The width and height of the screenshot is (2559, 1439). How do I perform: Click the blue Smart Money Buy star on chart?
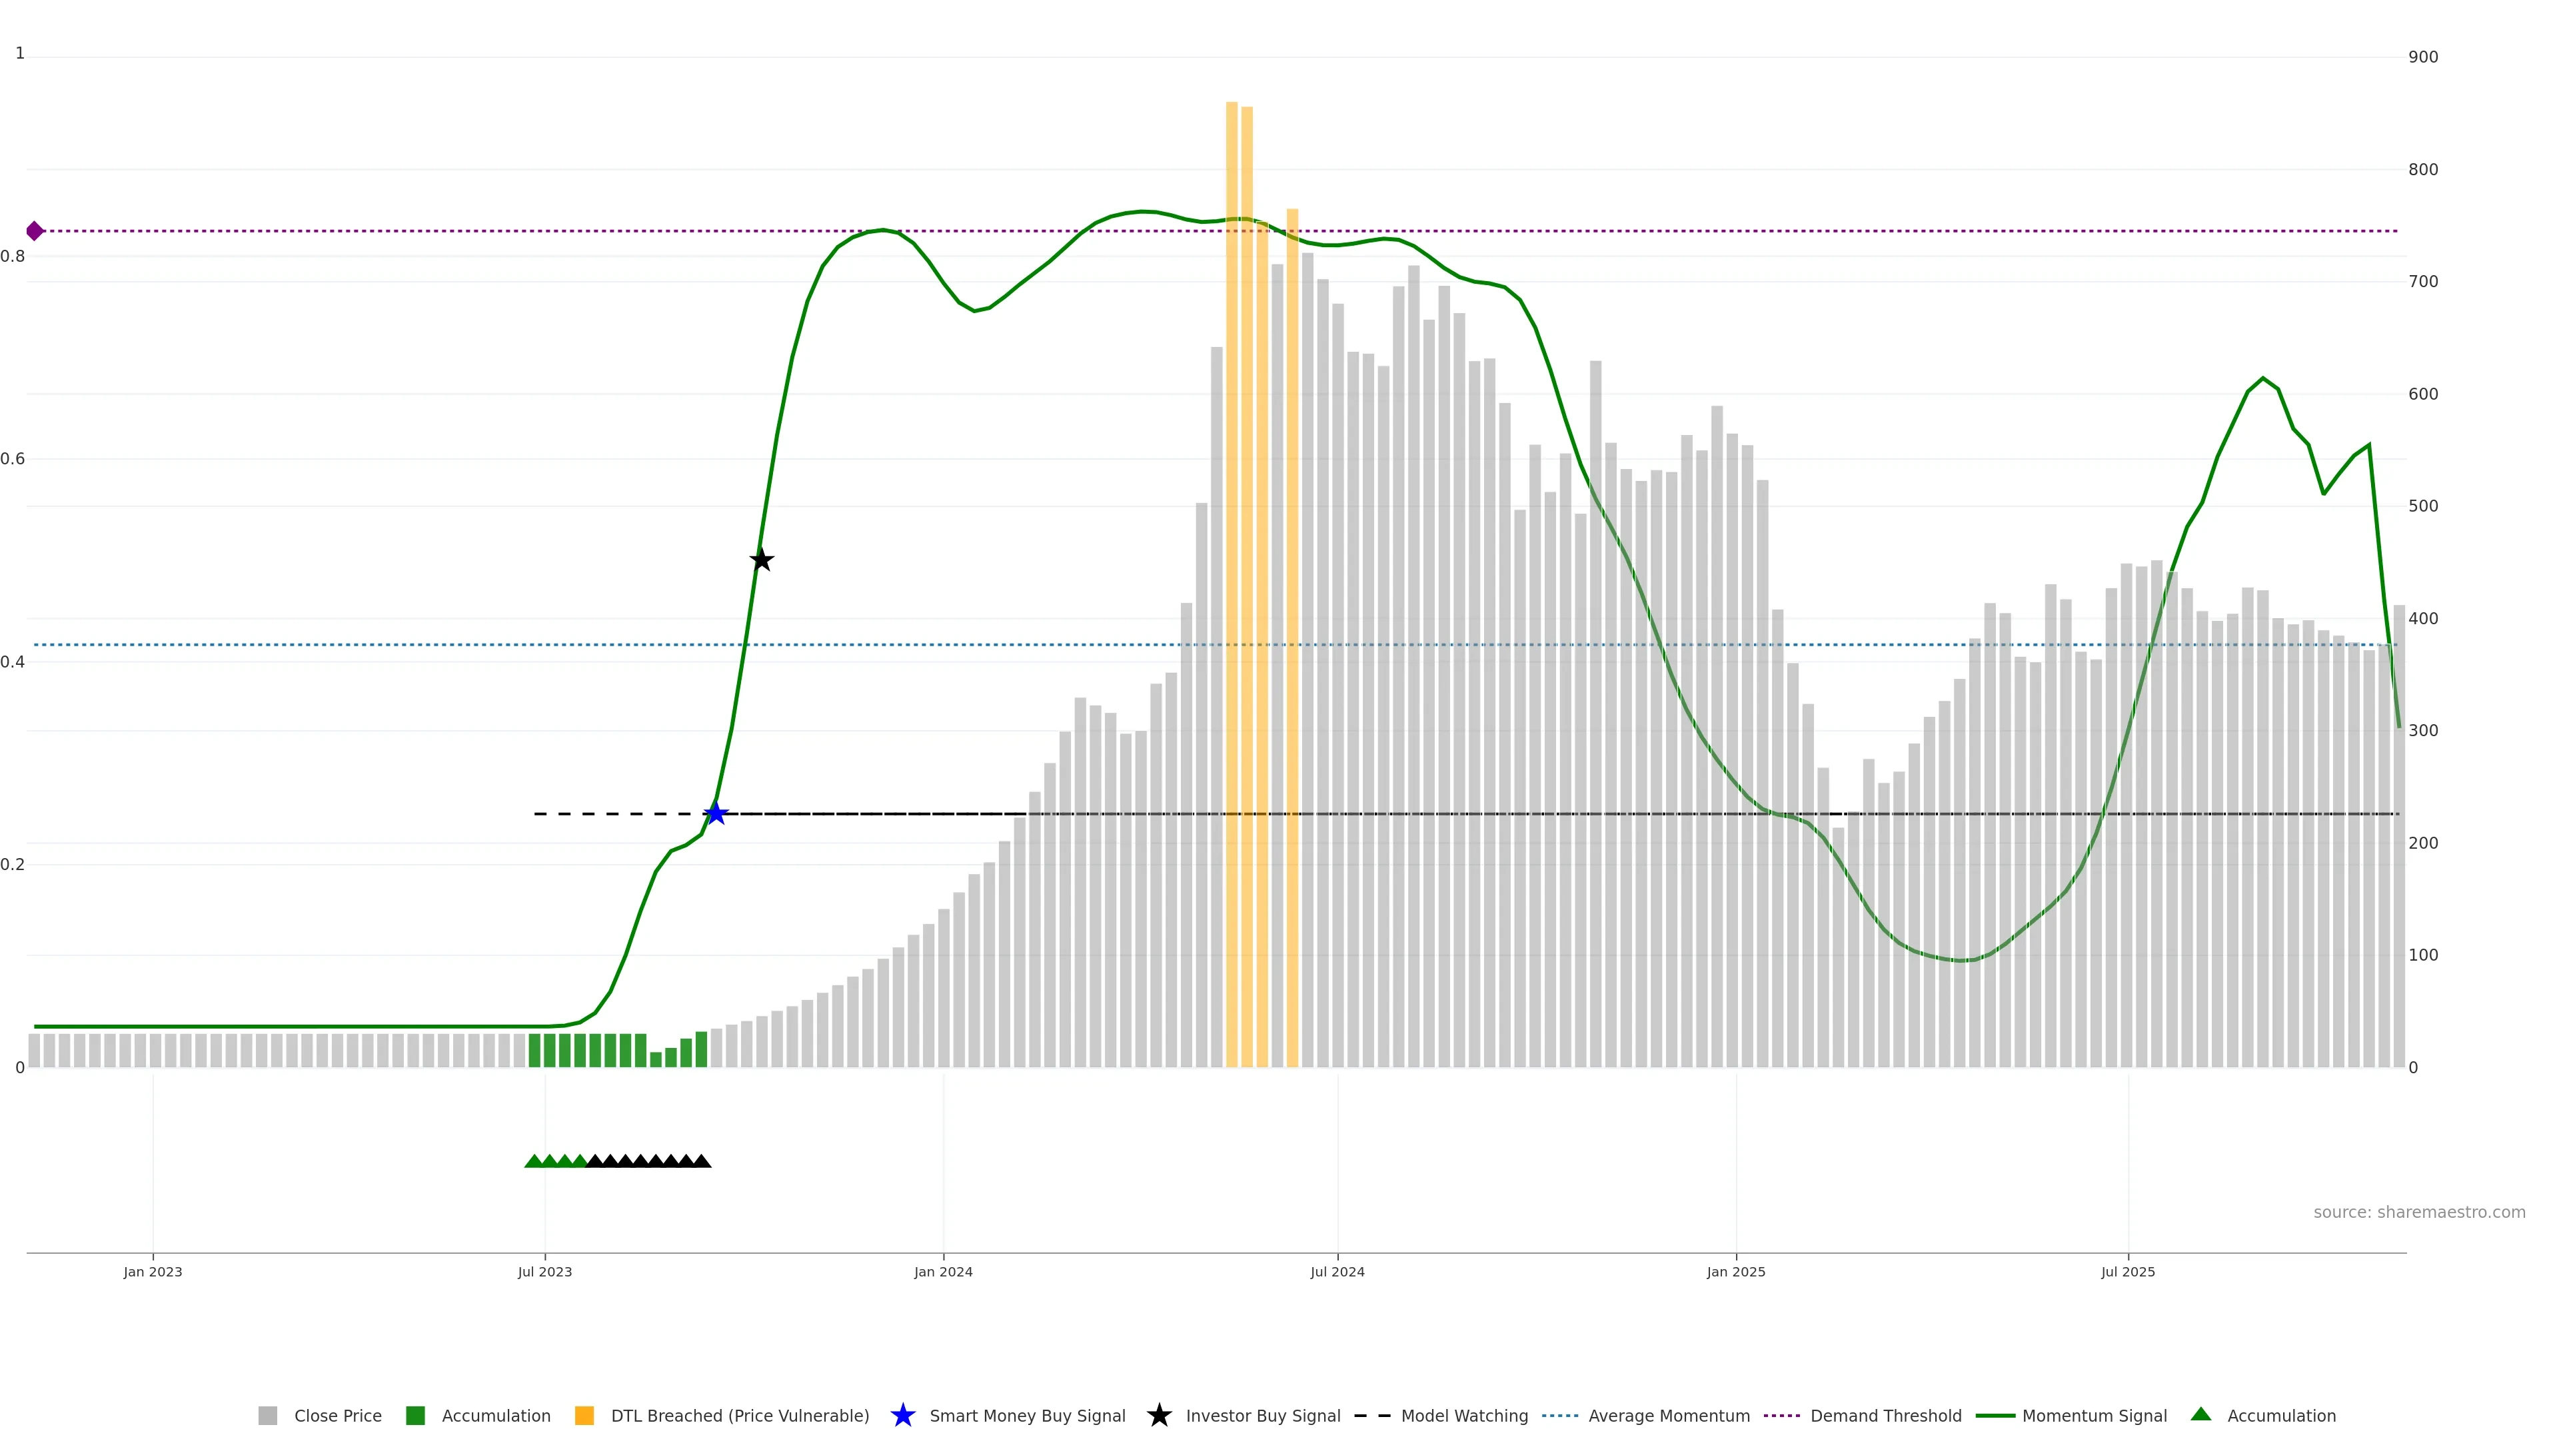(715, 813)
